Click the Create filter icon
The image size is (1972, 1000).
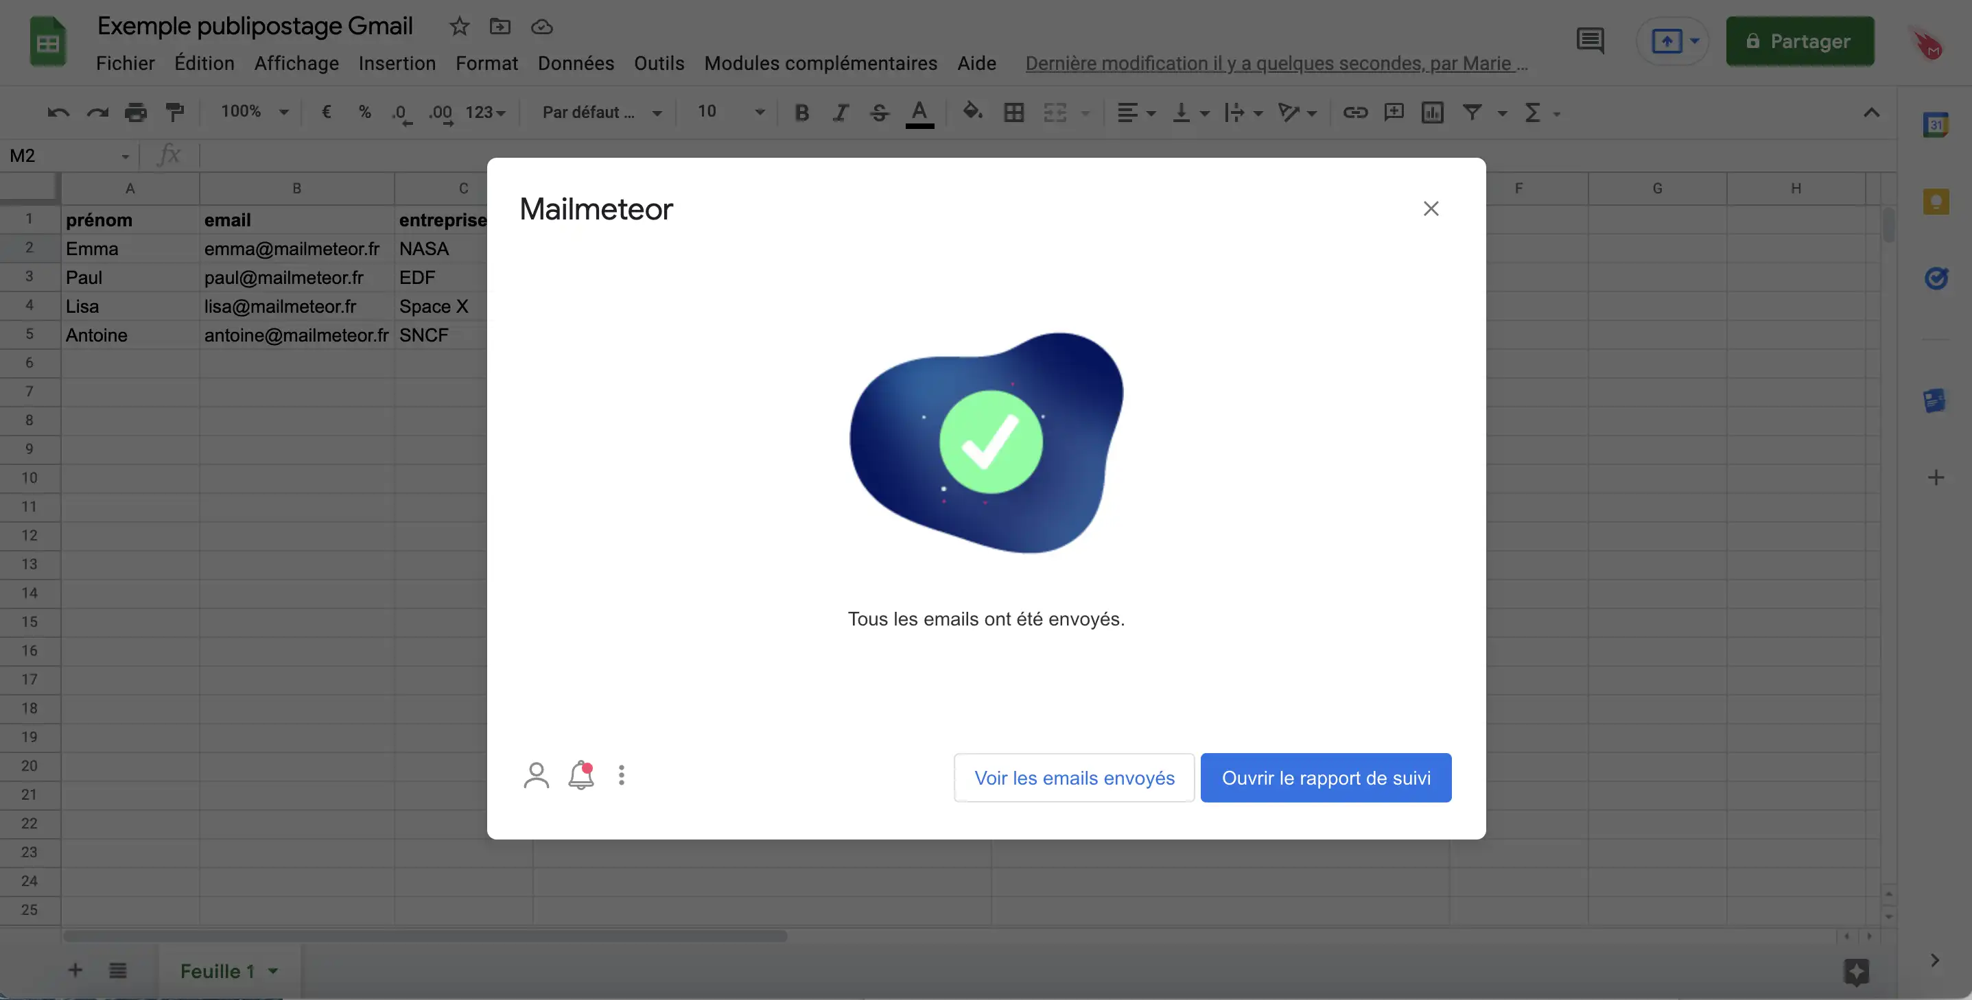pyautogui.click(x=1471, y=112)
